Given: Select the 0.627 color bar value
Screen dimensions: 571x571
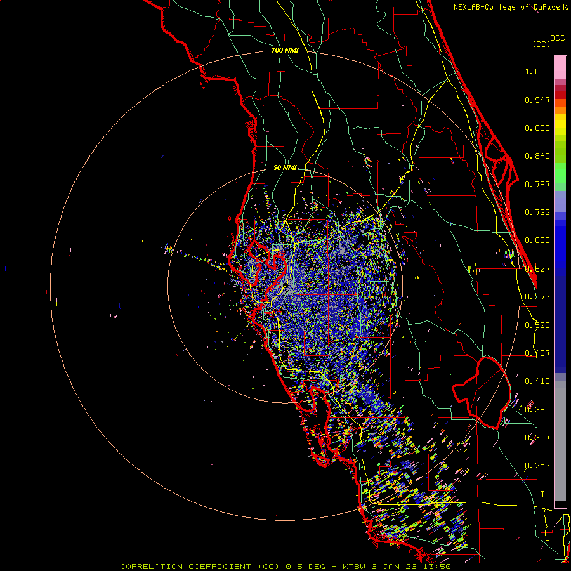Looking at the screenshot, I should (537, 269).
